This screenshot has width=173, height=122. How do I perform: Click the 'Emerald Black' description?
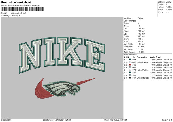pos(143,78)
